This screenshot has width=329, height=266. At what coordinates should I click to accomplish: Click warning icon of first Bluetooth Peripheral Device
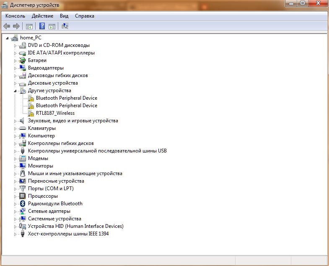coord(31,98)
